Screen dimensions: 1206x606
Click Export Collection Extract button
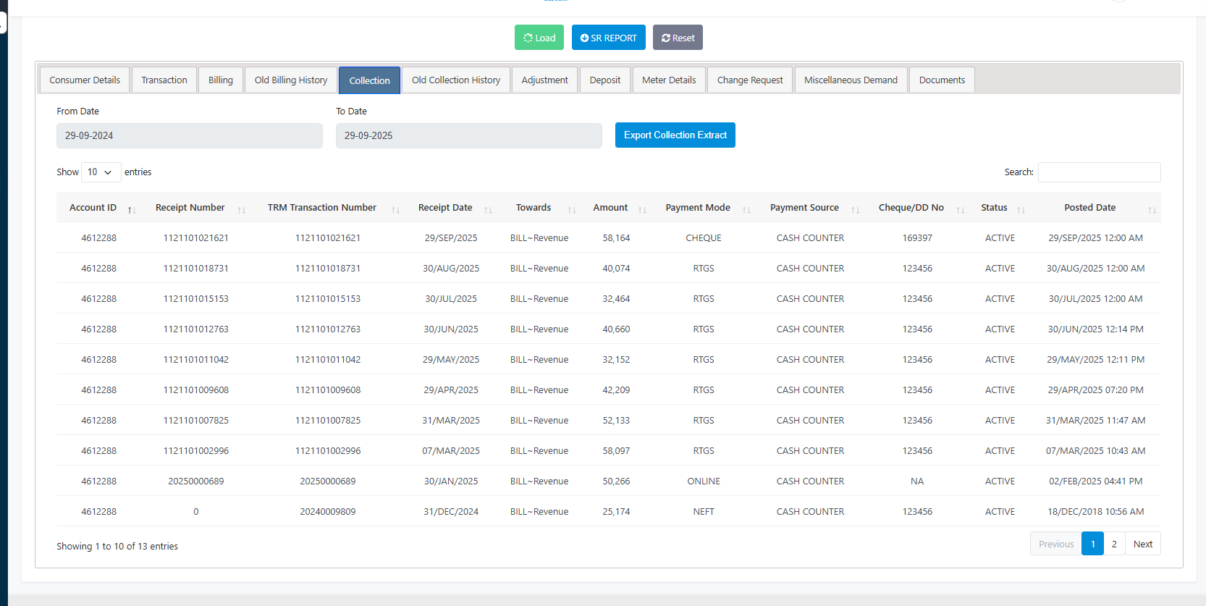point(675,135)
